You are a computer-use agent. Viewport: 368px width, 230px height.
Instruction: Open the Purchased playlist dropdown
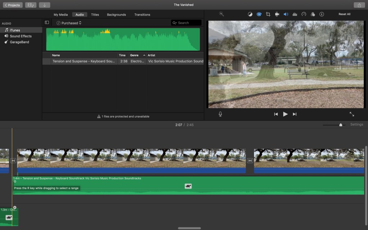69,23
